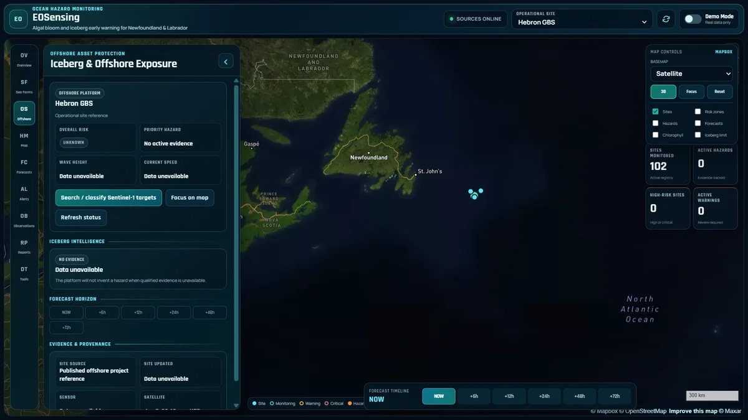Image resolution: width=748 pixels, height=420 pixels.
Task: Open the SF Sea Farms sidebar section
Action: pyautogui.click(x=24, y=86)
